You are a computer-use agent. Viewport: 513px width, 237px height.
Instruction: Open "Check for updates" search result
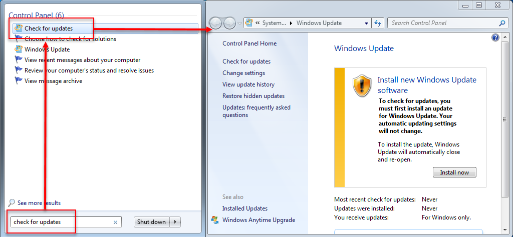click(105, 28)
